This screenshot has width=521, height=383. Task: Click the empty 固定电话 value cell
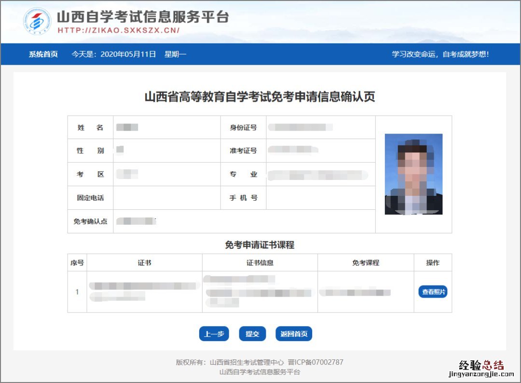click(x=166, y=198)
